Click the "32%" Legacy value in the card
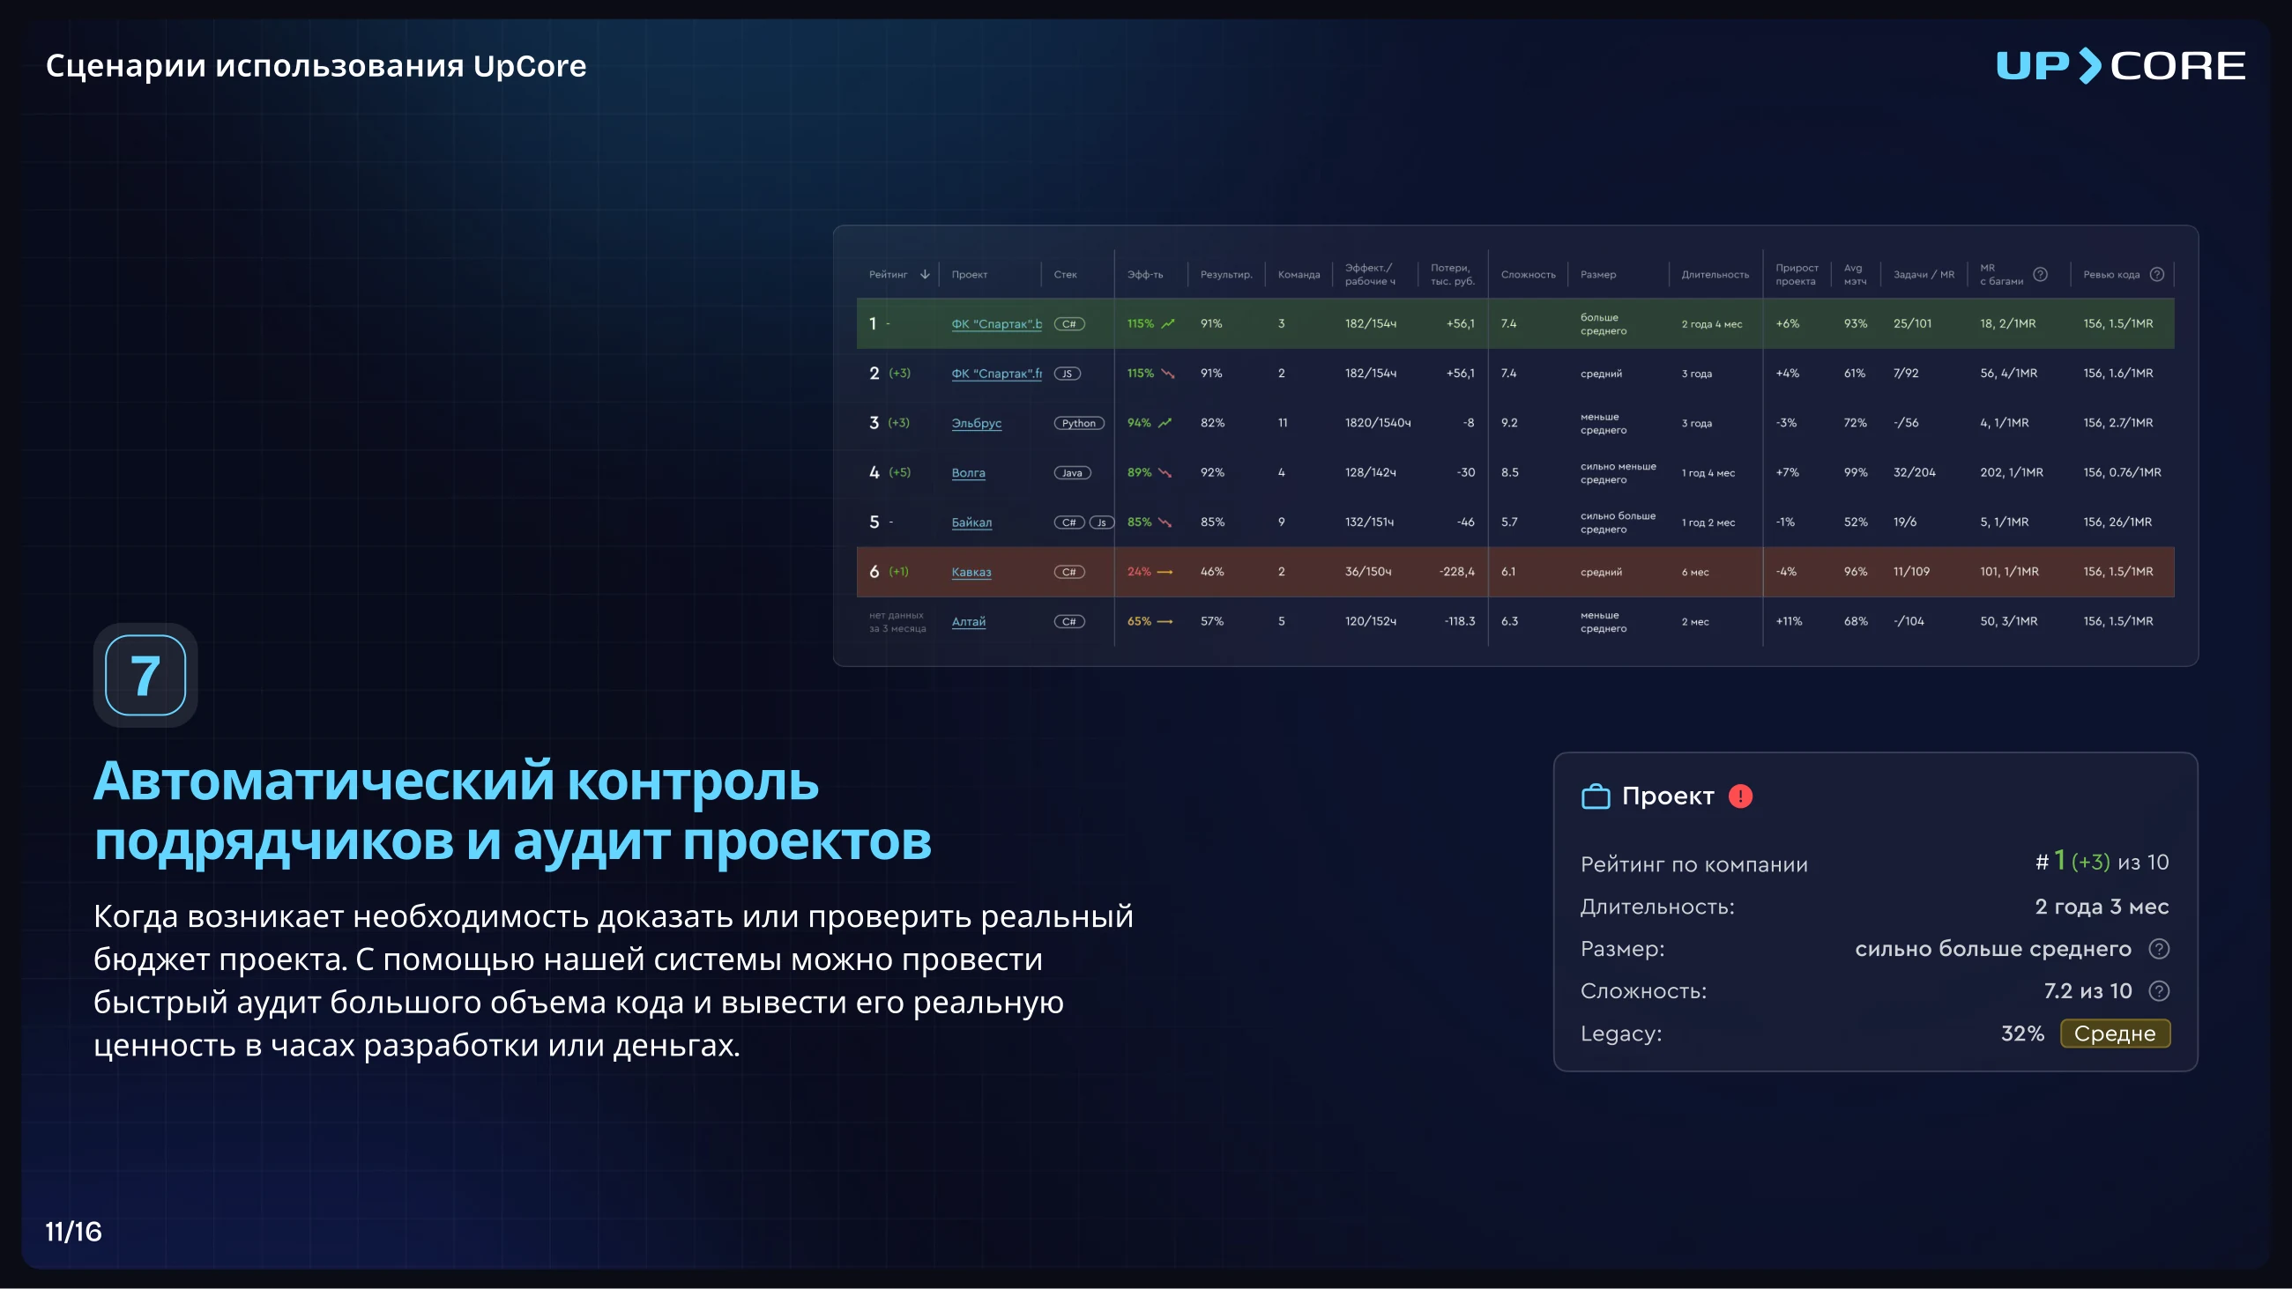2292x1289 pixels. tap(2021, 1033)
